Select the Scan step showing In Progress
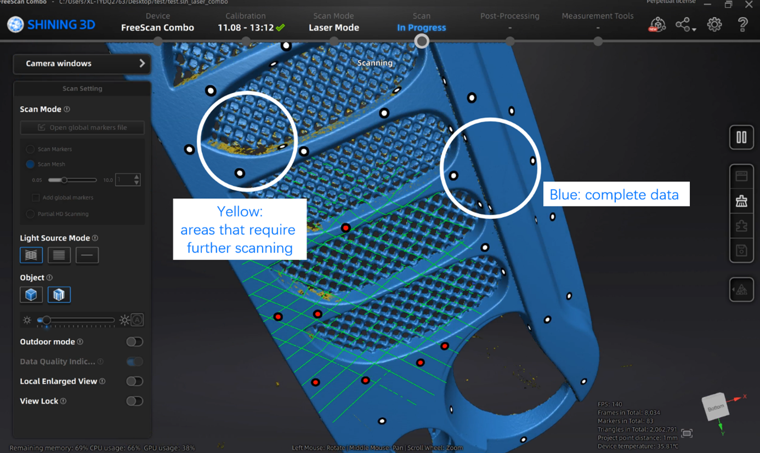 [x=421, y=22]
